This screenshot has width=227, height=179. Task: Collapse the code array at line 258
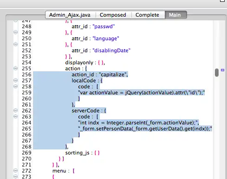15,86
